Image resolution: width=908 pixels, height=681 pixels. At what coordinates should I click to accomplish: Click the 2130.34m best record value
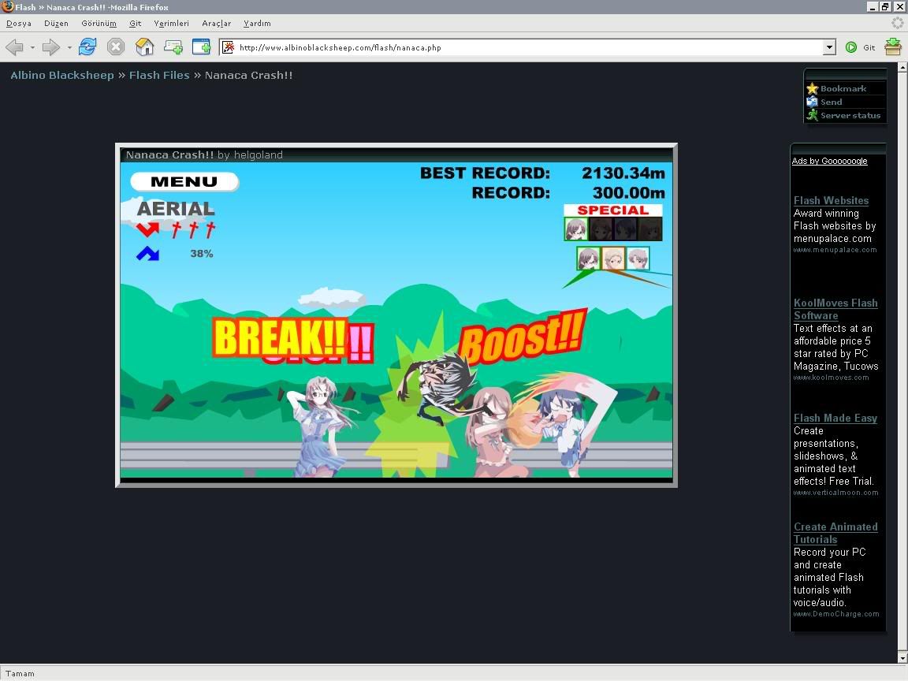(623, 173)
